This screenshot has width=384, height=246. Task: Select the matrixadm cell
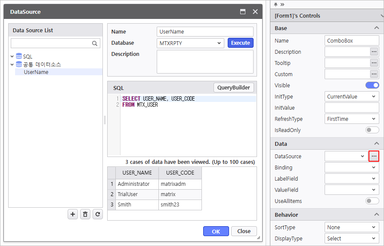pos(180,184)
